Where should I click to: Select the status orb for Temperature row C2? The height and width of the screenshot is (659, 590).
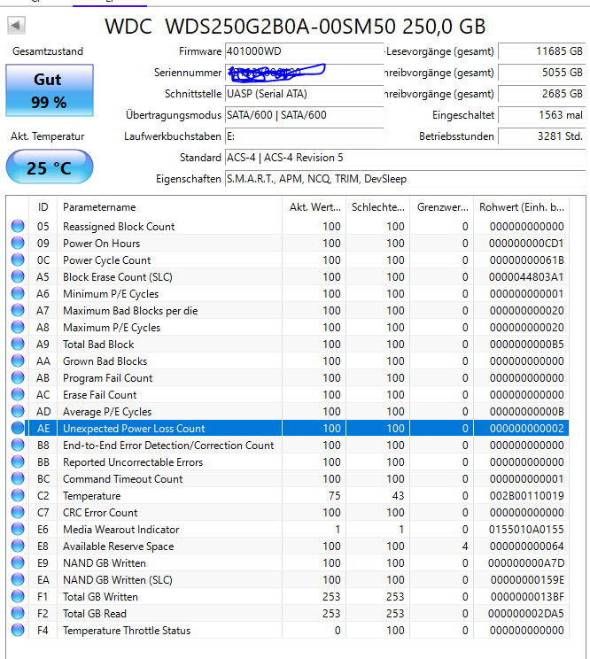click(x=18, y=495)
